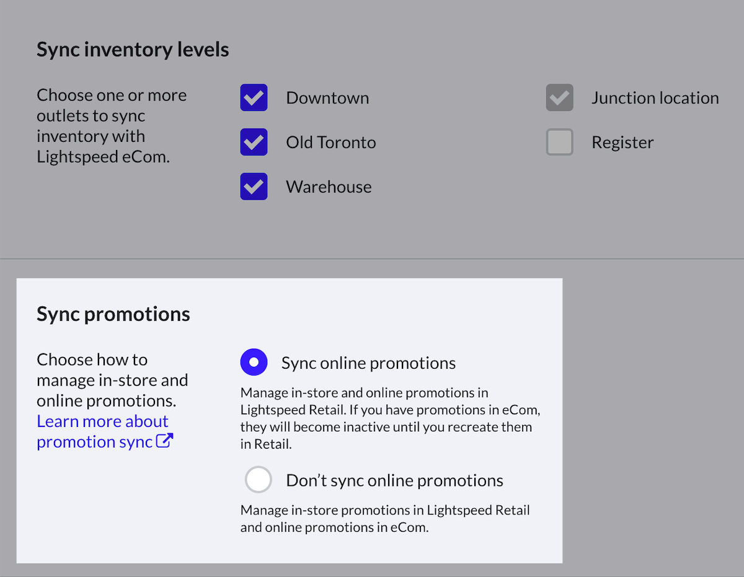This screenshot has height=577, width=744.
Task: Click the Warehouse outlet label
Action: click(x=329, y=187)
